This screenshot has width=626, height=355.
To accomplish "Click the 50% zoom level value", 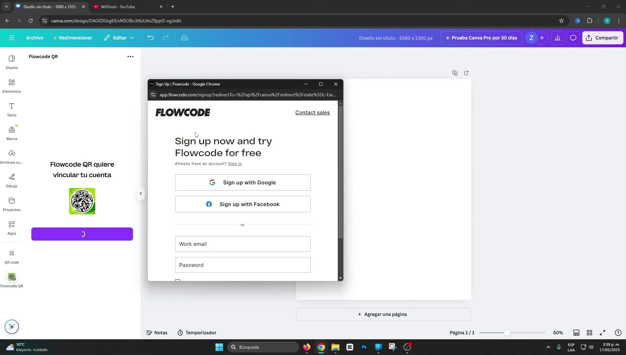I will 558,332.
